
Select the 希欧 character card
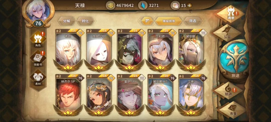[x=68, y=50]
